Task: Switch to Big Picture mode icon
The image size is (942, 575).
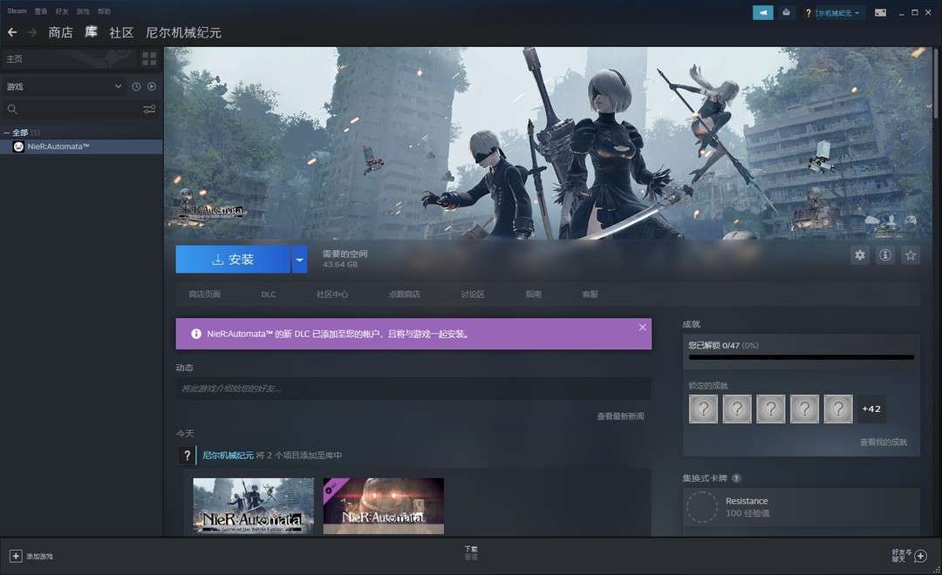Action: (880, 12)
